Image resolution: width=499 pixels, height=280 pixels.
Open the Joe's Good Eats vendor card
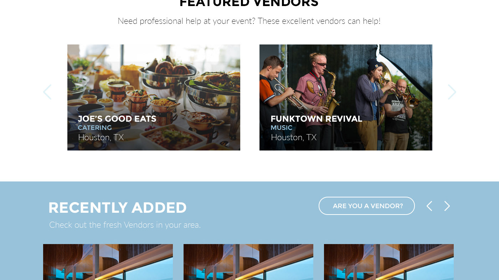point(154,97)
